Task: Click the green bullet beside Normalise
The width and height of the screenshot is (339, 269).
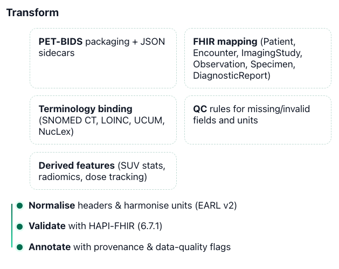Action: click(19, 205)
